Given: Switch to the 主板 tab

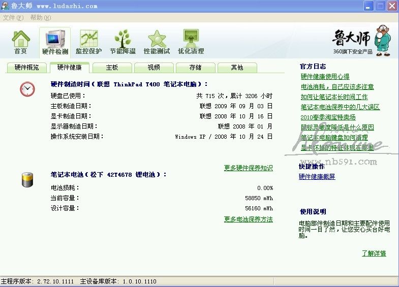Looking at the screenshot, I should [x=112, y=68].
